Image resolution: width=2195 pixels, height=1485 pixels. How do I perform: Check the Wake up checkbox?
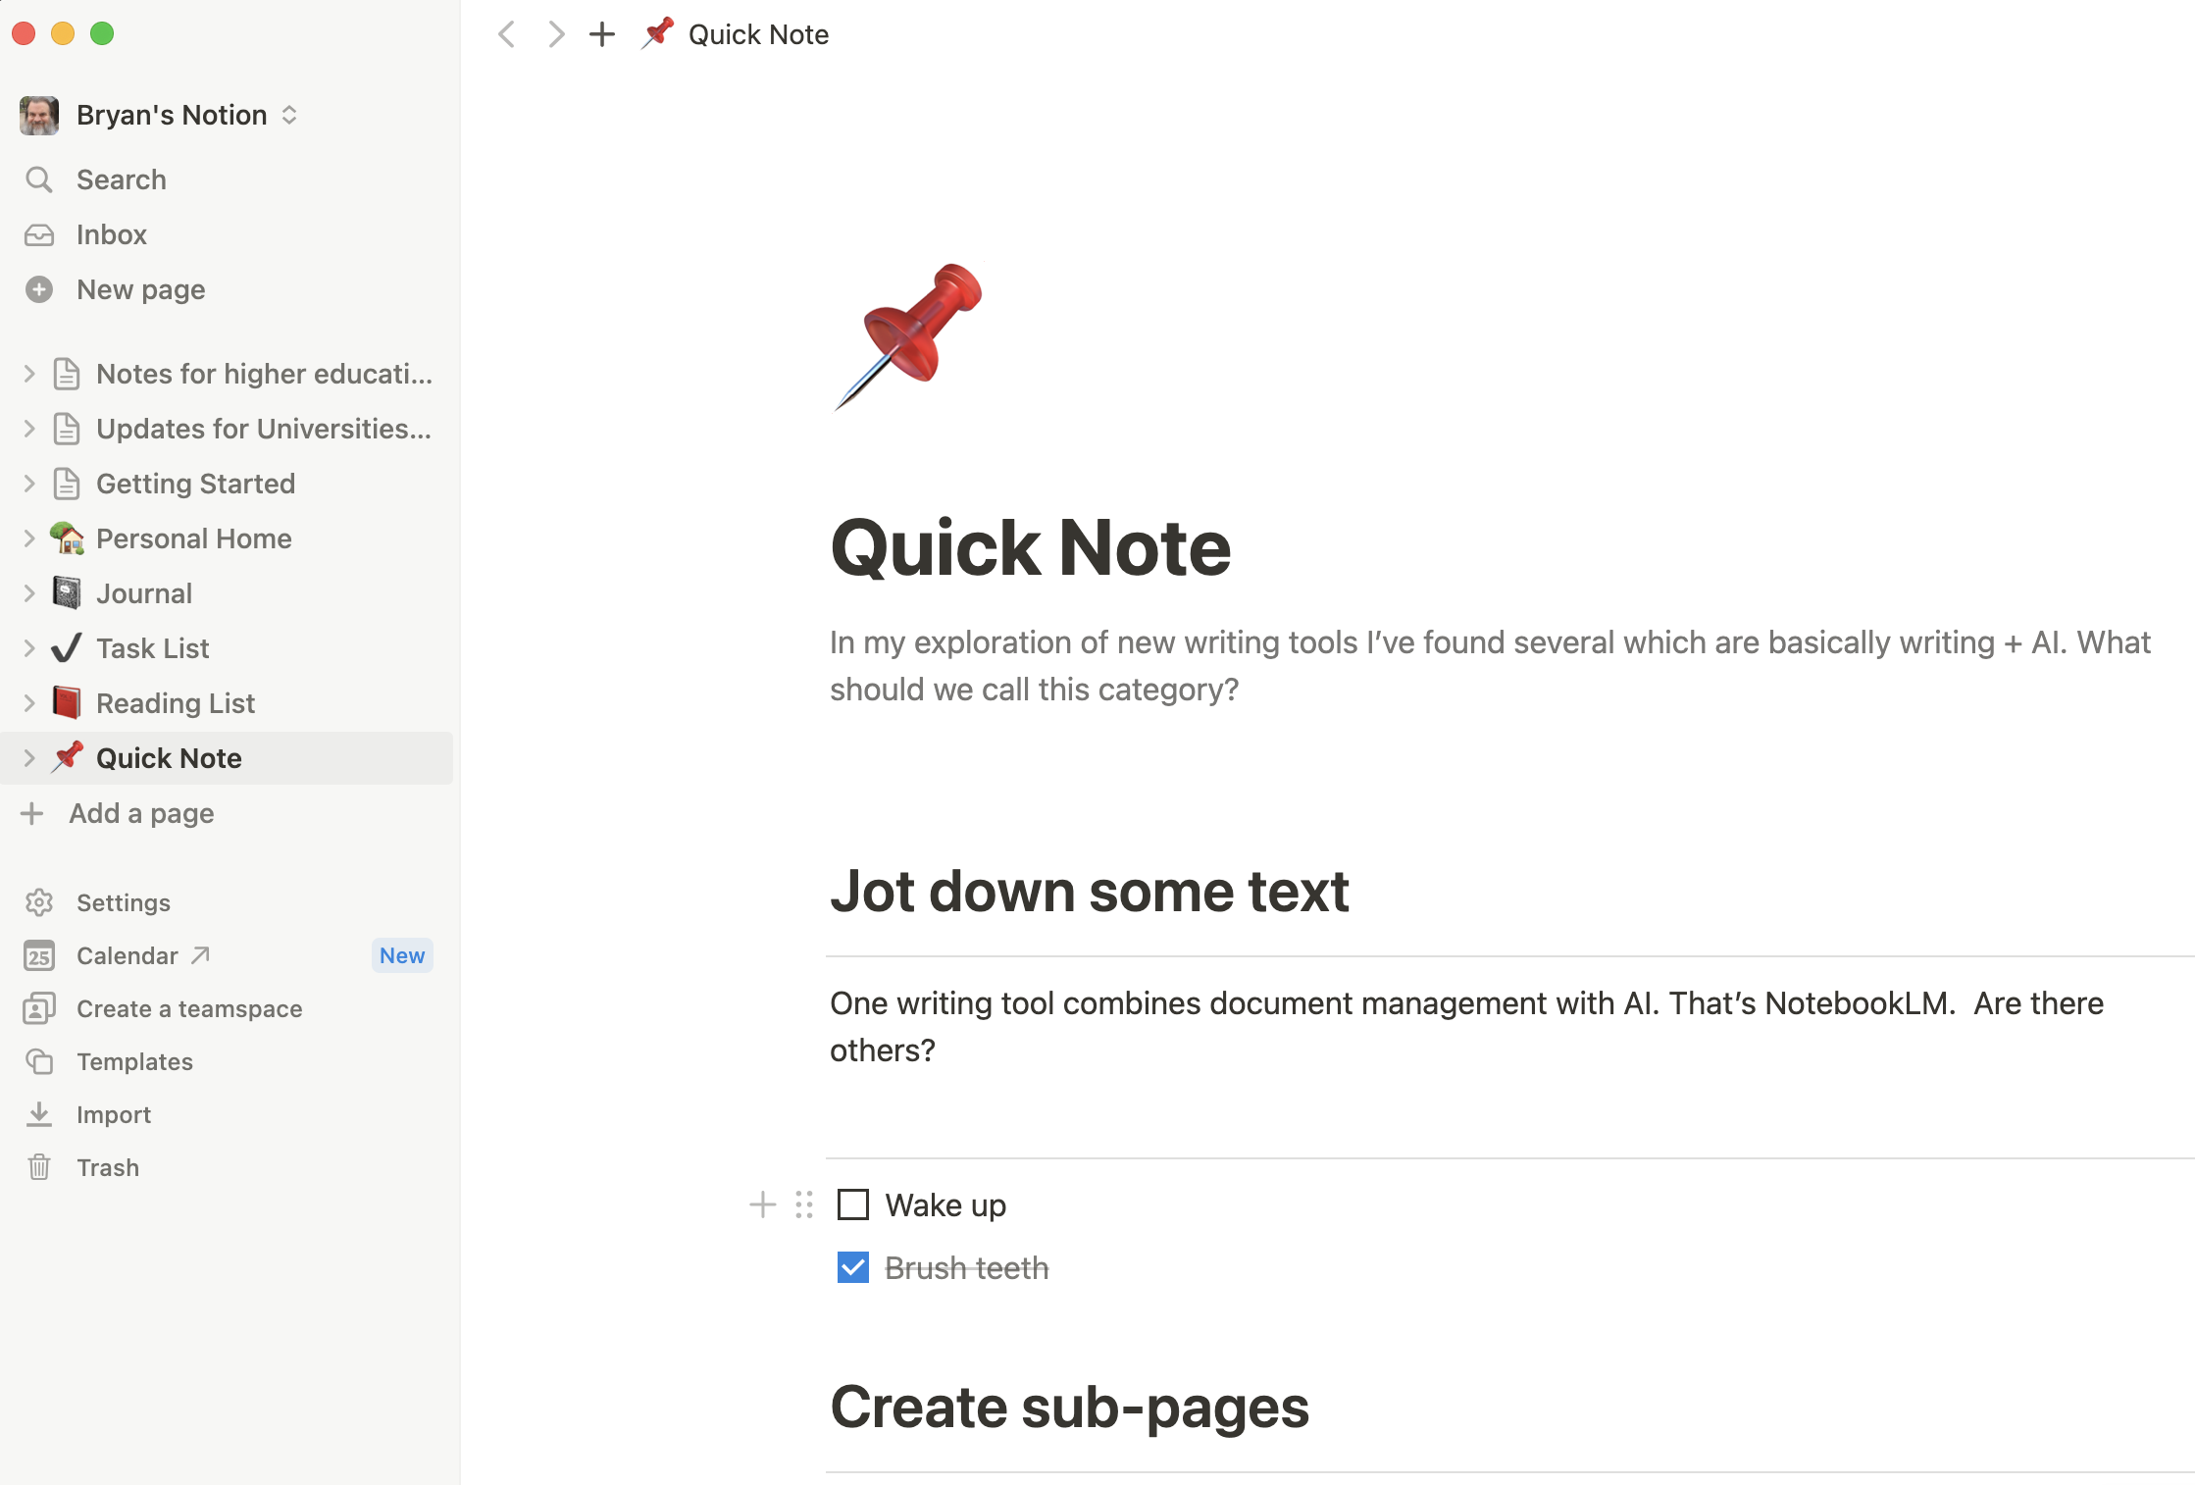pos(853,1204)
